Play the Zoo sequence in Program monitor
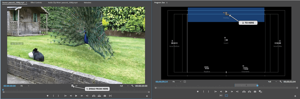Viewport: 300px width, 99px height. tap(226, 92)
